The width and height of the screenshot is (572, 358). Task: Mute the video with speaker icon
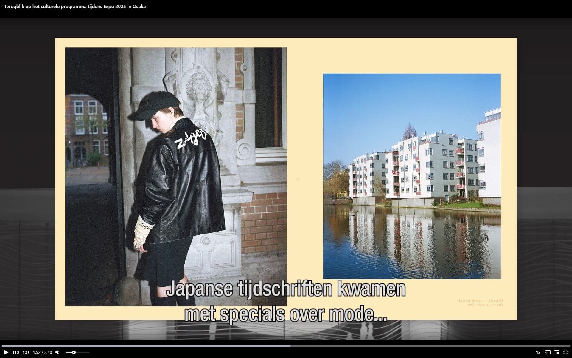[x=57, y=352]
